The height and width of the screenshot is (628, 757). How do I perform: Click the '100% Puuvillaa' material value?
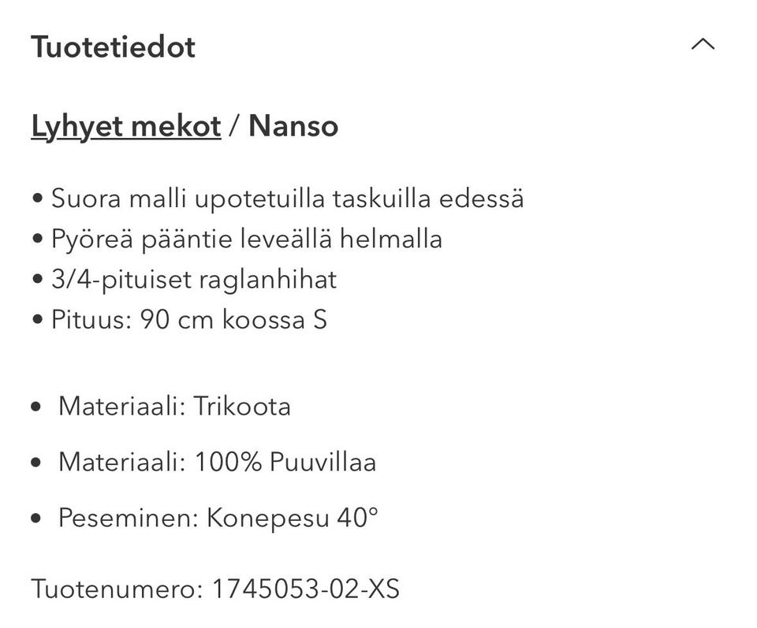click(285, 462)
